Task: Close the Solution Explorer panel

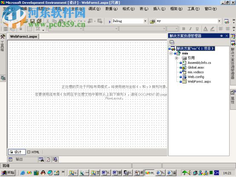Action: [227, 36]
